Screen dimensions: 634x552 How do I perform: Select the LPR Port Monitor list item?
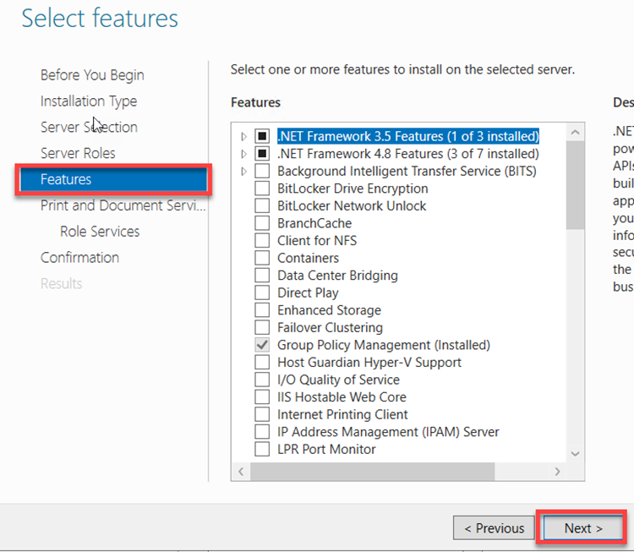tap(326, 449)
